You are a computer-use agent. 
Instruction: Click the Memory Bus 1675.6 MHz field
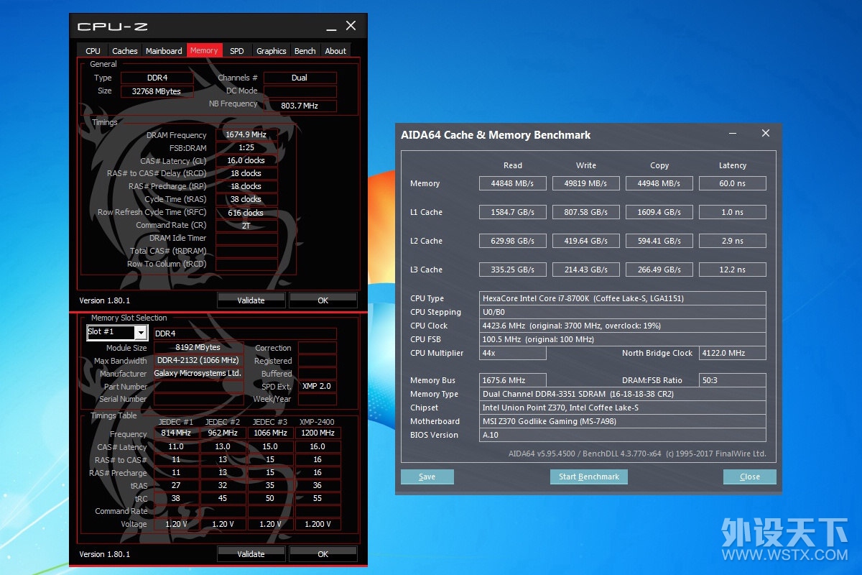click(513, 380)
